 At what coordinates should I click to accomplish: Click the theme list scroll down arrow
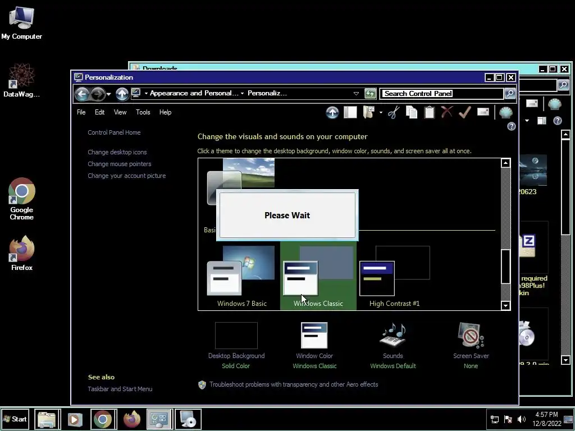506,305
